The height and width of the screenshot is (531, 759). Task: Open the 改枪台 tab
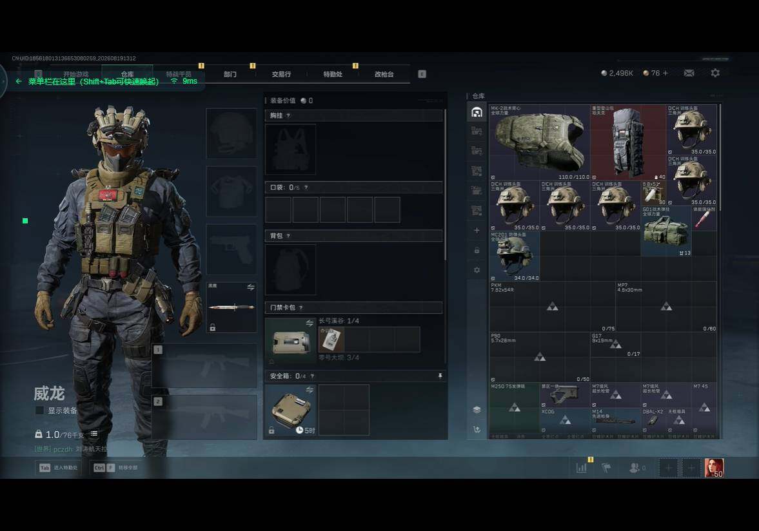384,74
